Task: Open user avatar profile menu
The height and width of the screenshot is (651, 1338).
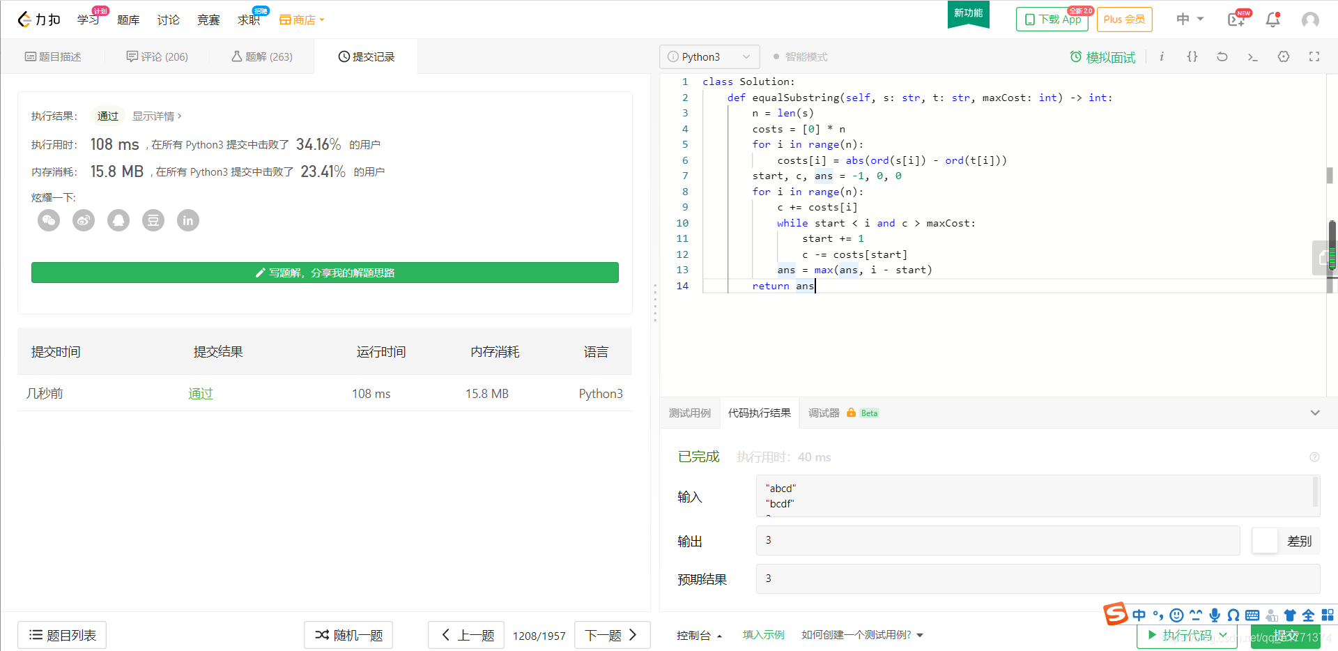Action: 1310,20
